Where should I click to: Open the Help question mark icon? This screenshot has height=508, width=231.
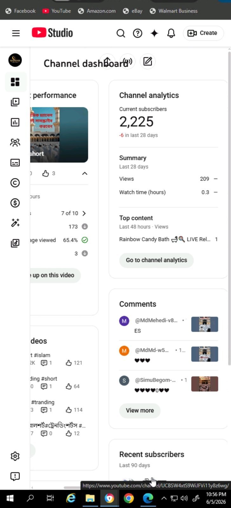click(x=137, y=33)
